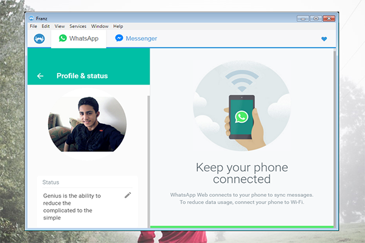Screen dimensions: 365x243
Task: Click the Franz title bar app icon
Action: (x=32, y=18)
